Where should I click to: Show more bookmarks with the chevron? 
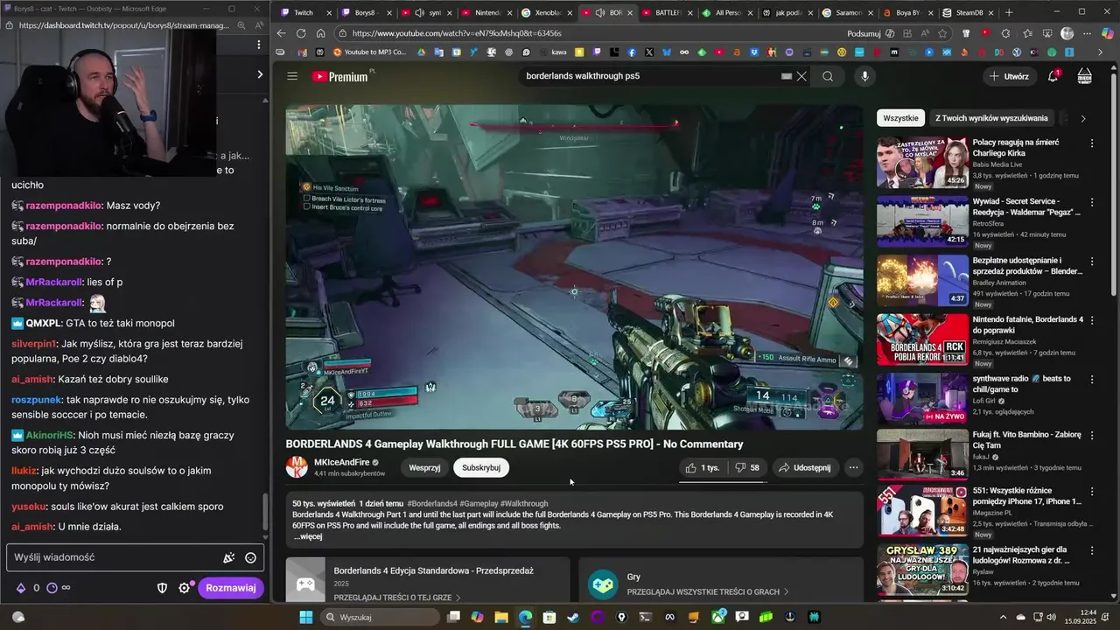pyautogui.click(x=1099, y=52)
